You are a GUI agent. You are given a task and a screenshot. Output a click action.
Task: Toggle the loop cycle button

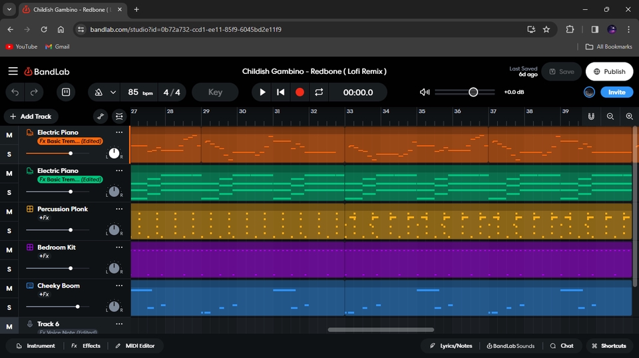tap(319, 92)
